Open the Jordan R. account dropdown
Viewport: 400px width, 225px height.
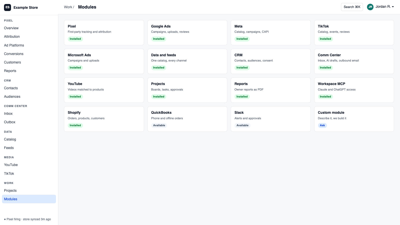[380, 7]
